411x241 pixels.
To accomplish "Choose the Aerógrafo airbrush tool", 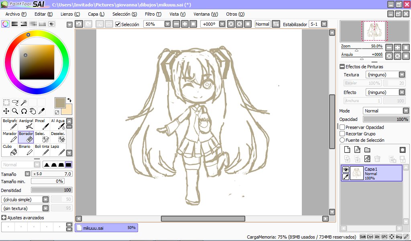I will [26, 124].
